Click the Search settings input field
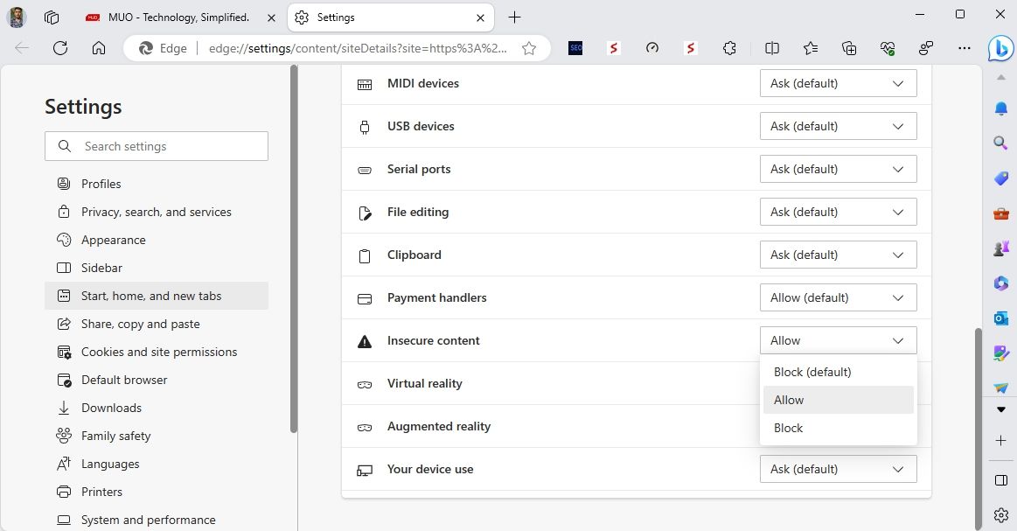Viewport: 1017px width, 531px height. coord(166,146)
